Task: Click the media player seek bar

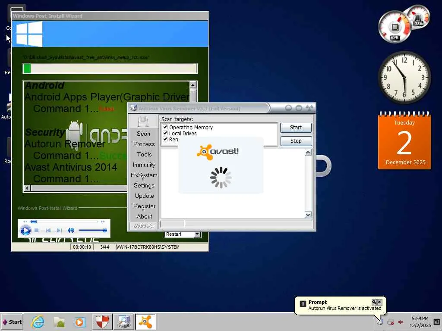Action: tap(64, 222)
